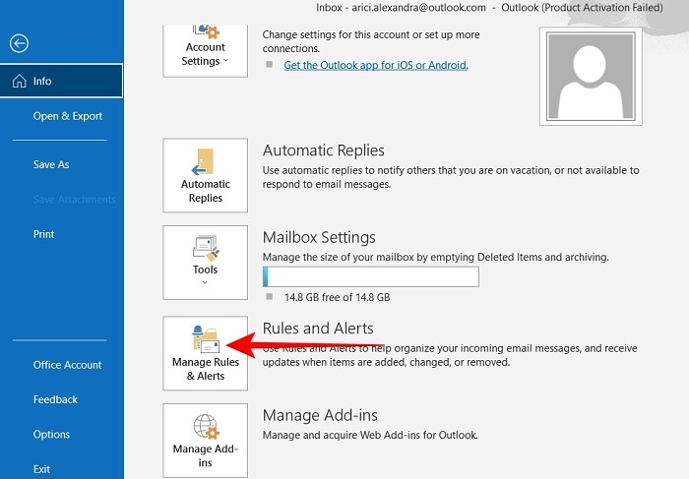
Task: Click the Manage Add-ins heading
Action: point(320,415)
